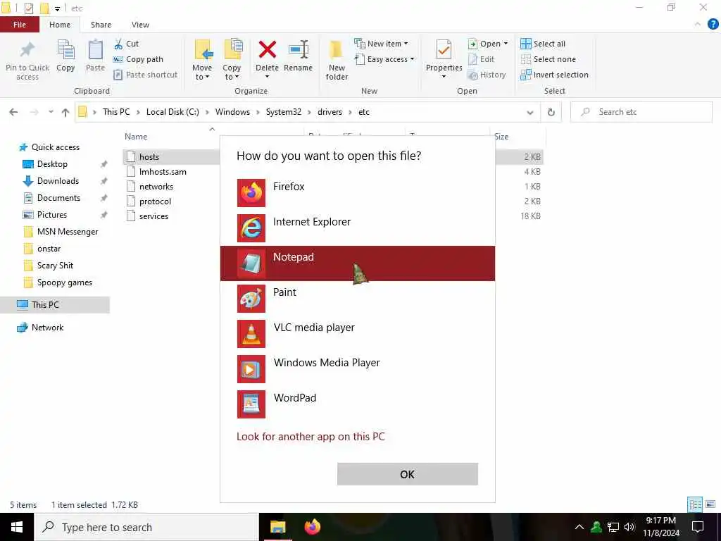Click Pin to Quick access in ribbon
This screenshot has height=541, width=721.
(27, 61)
